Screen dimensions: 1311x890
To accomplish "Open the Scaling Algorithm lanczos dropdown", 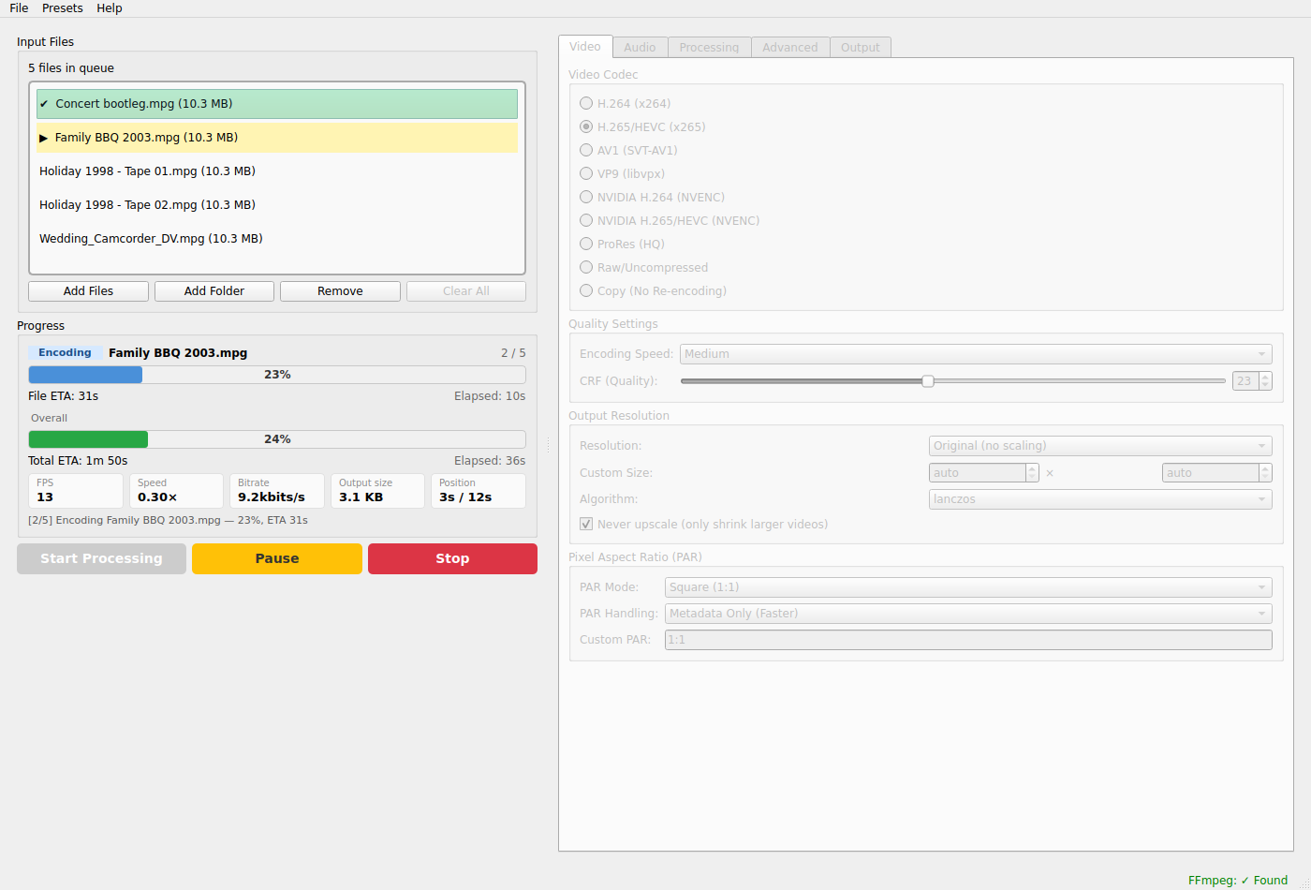I will [1100, 499].
